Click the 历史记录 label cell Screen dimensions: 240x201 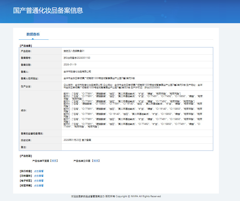40,140
